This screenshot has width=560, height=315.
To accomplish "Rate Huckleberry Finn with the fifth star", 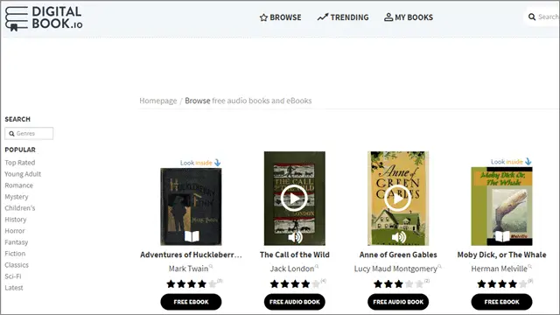I will (213, 283).
